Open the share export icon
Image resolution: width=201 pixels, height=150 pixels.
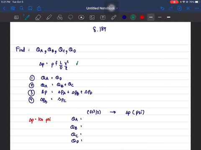(39, 8)
